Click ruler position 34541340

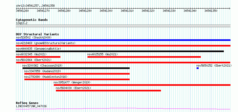pos(190,11)
